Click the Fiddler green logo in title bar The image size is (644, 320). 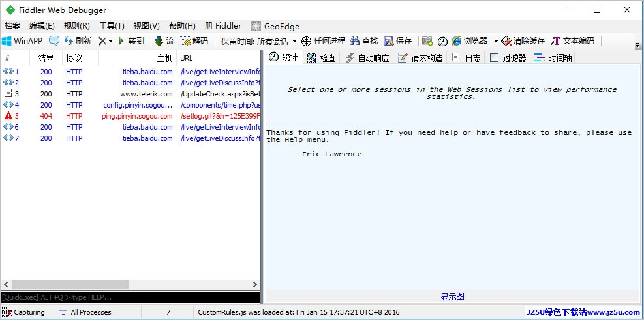(x=10, y=10)
